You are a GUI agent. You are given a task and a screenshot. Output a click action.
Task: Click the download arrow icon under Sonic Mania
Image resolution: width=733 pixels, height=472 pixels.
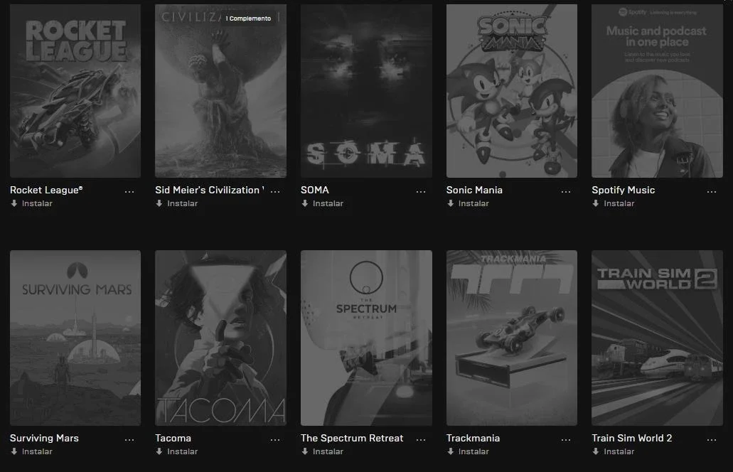tap(451, 203)
